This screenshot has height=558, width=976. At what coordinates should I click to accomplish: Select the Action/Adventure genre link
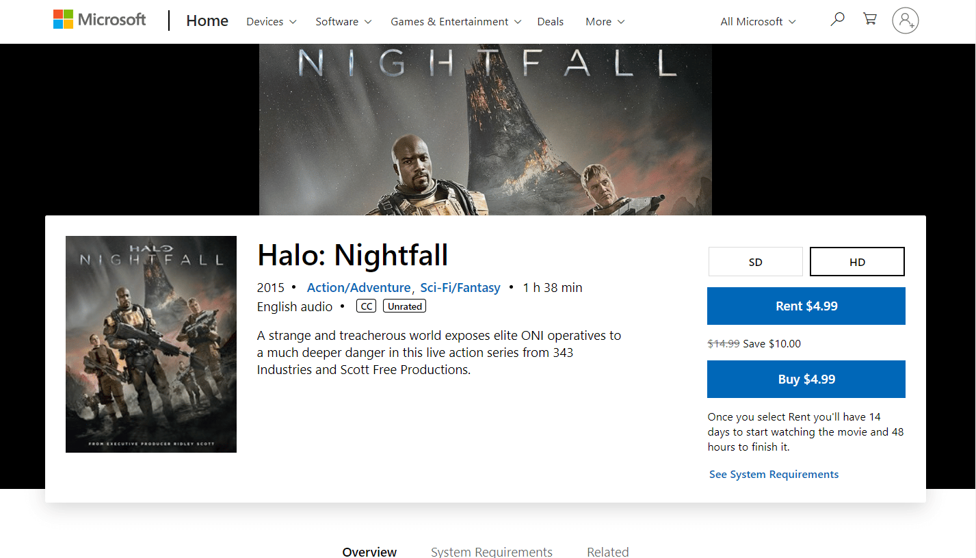(358, 287)
